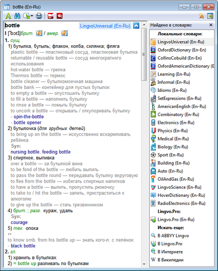Click the green copy-to-window toolbar icon

(x=27, y=16)
